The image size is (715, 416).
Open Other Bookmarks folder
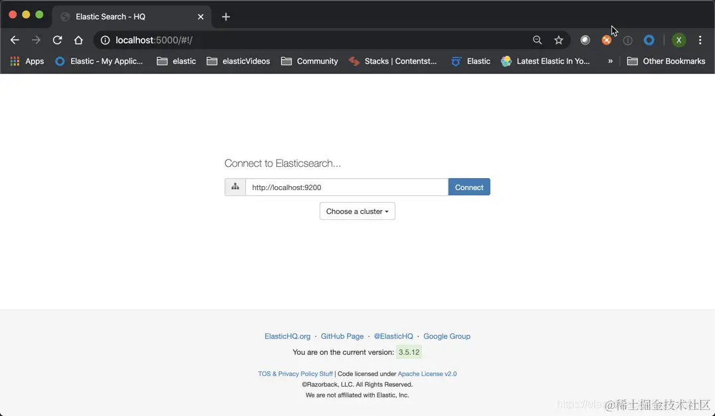click(666, 61)
